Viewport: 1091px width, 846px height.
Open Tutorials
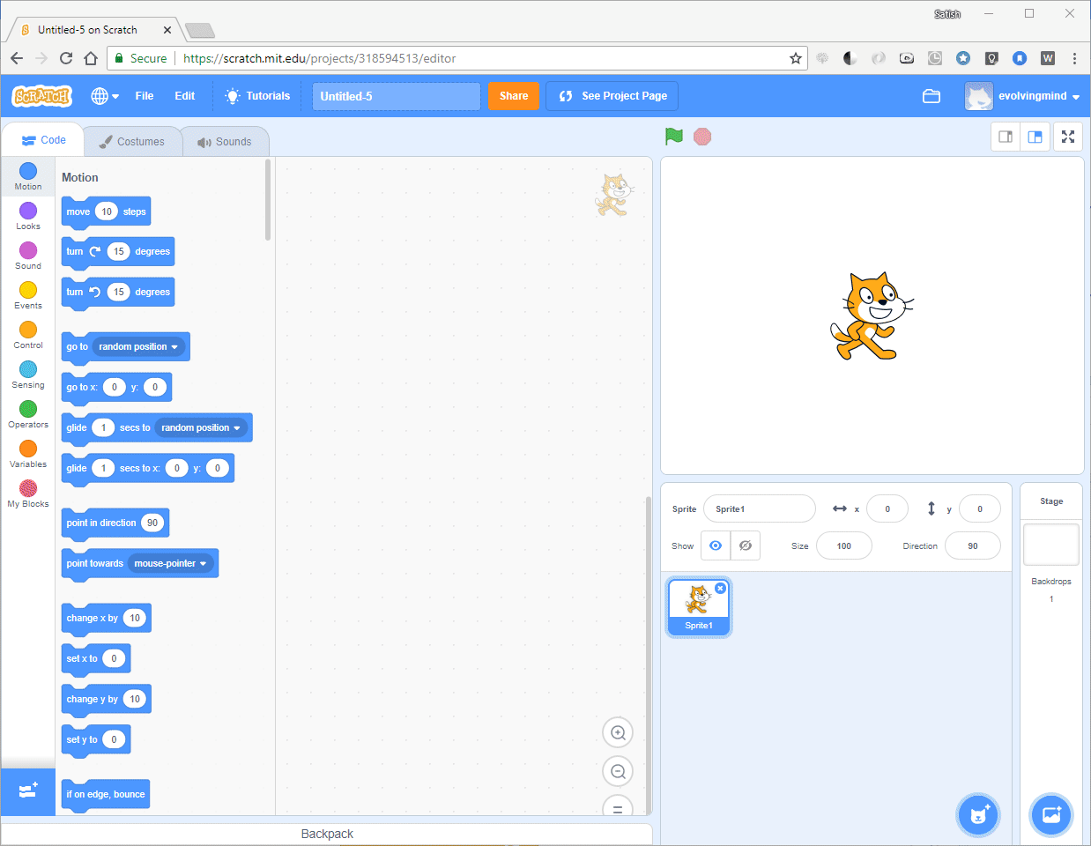(257, 96)
